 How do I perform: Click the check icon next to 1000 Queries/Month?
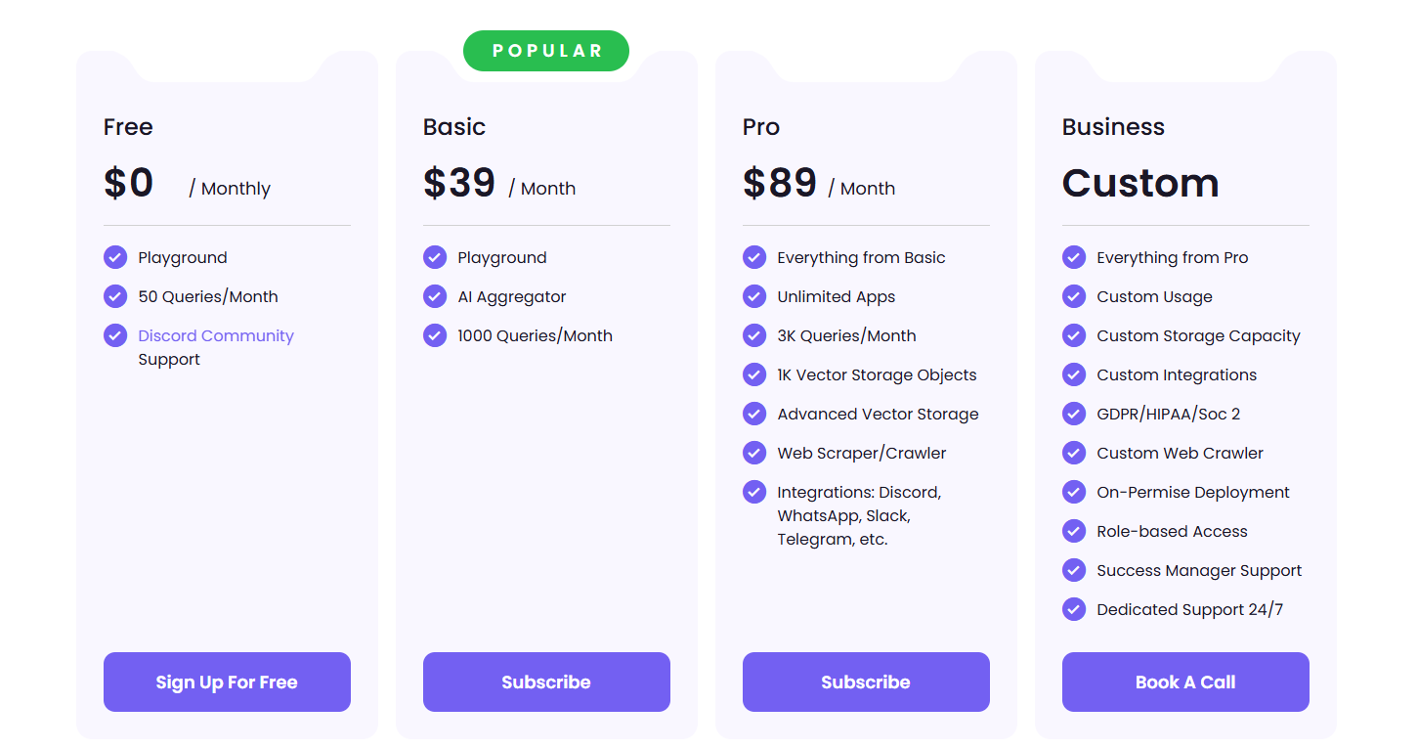click(x=435, y=335)
